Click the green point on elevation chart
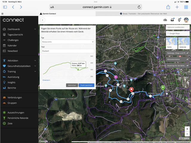The height and width of the screenshot is (143, 191). [78, 70]
